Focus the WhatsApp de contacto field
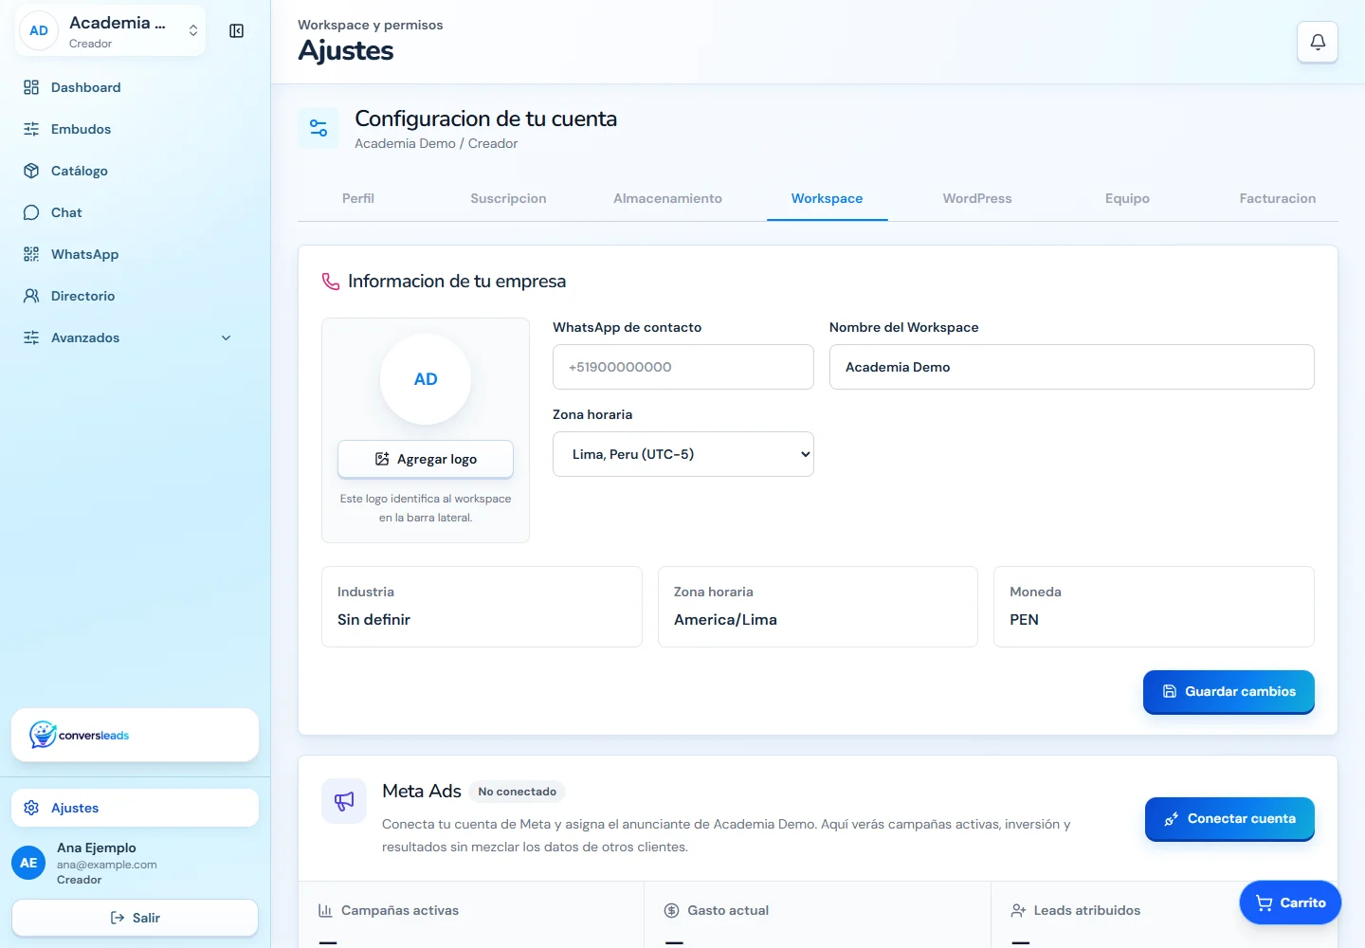Viewport: 1365px width, 948px height. (x=683, y=367)
